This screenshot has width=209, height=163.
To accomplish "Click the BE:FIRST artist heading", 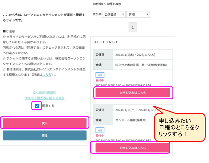I will point(106,42).
